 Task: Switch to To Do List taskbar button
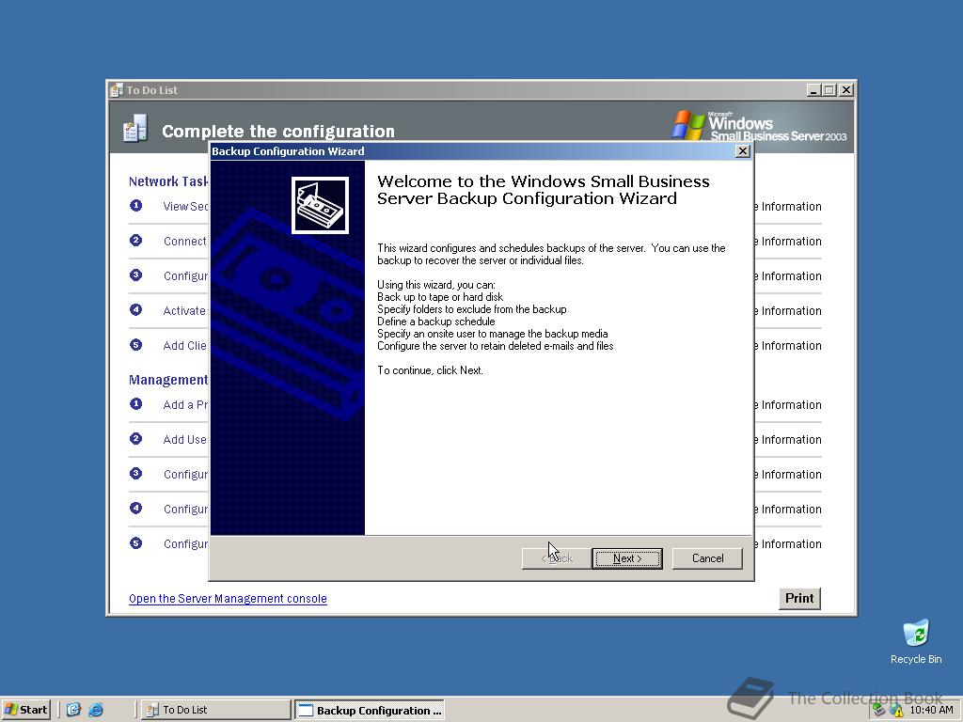(215, 710)
